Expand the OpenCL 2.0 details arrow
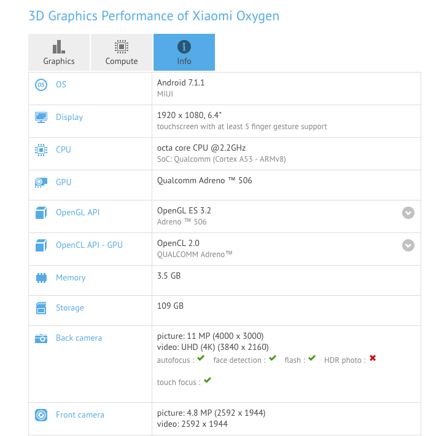428x436 pixels. pos(408,245)
